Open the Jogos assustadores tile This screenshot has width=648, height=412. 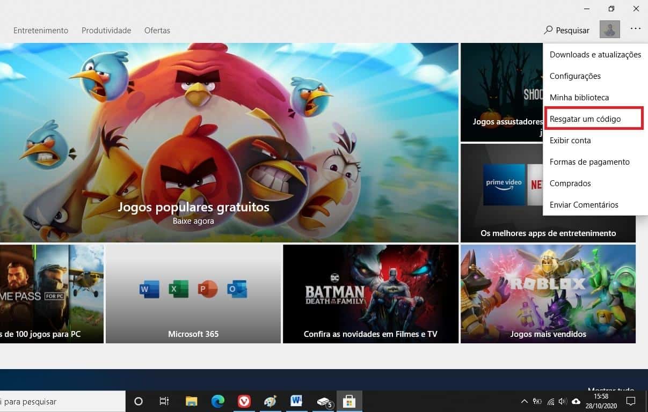[x=501, y=92]
